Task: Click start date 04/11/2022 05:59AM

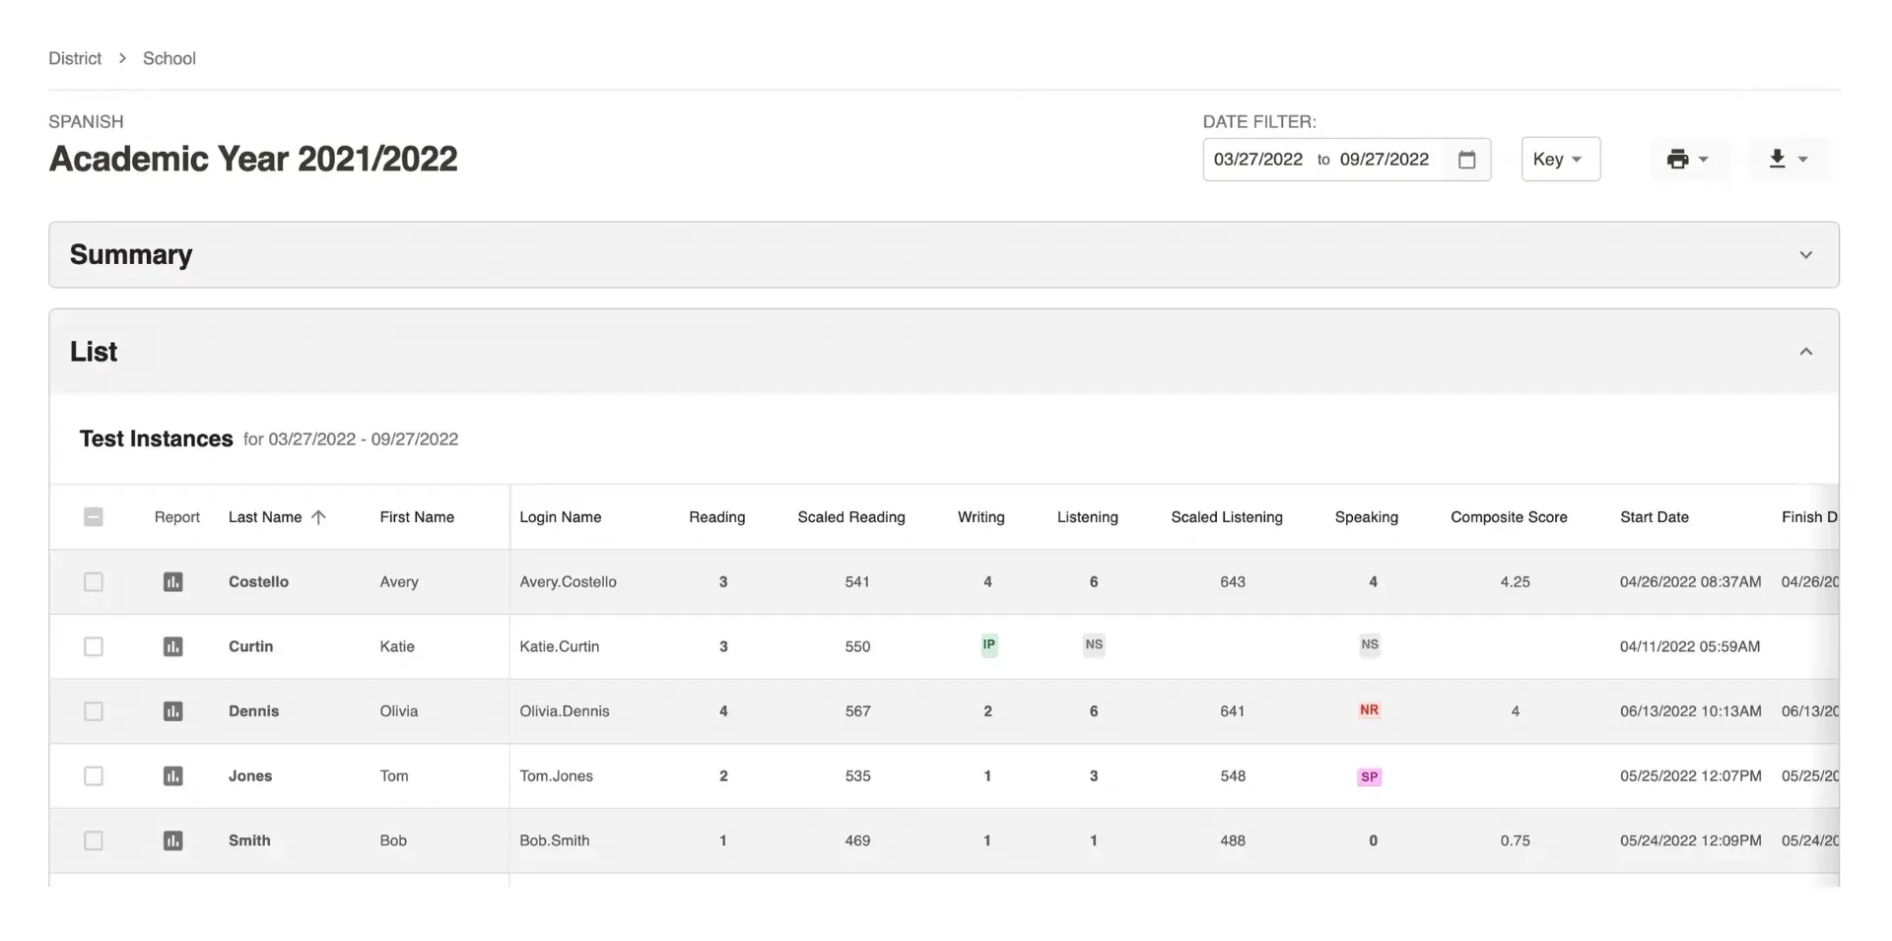Action: [1690, 647]
